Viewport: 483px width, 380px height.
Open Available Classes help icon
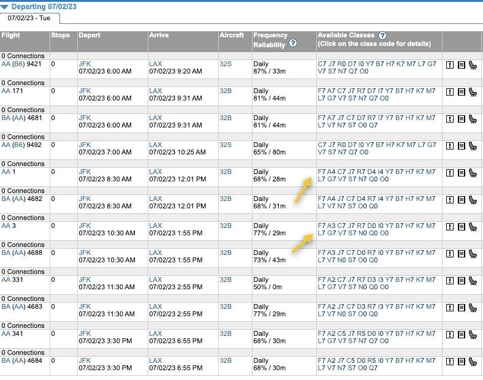click(x=382, y=36)
